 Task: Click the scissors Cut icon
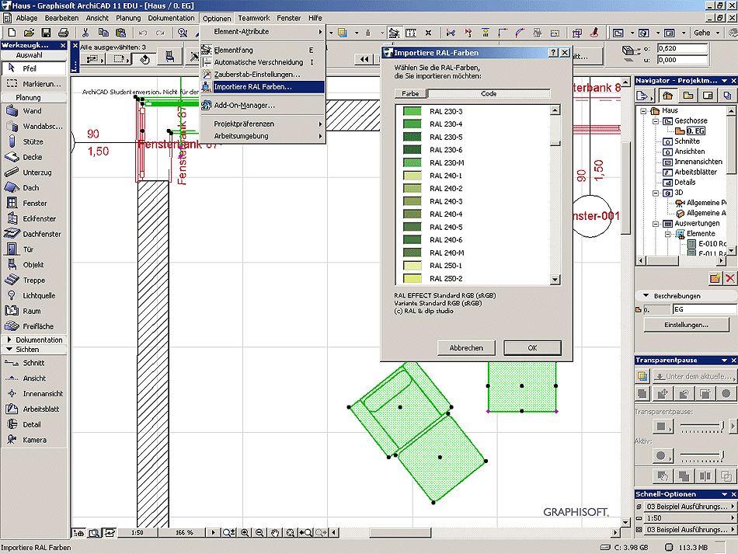point(85,33)
